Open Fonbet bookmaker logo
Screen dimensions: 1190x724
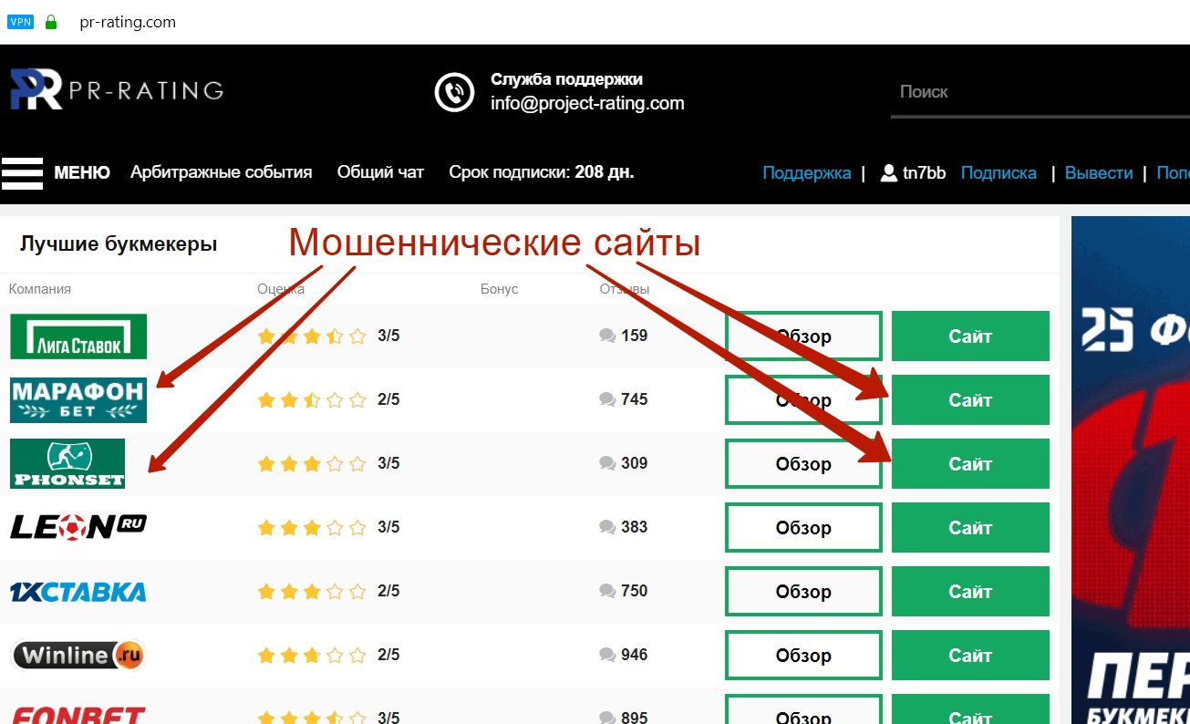pyautogui.click(x=78, y=715)
